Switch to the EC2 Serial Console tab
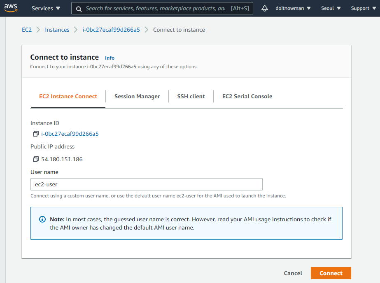 pos(247,96)
